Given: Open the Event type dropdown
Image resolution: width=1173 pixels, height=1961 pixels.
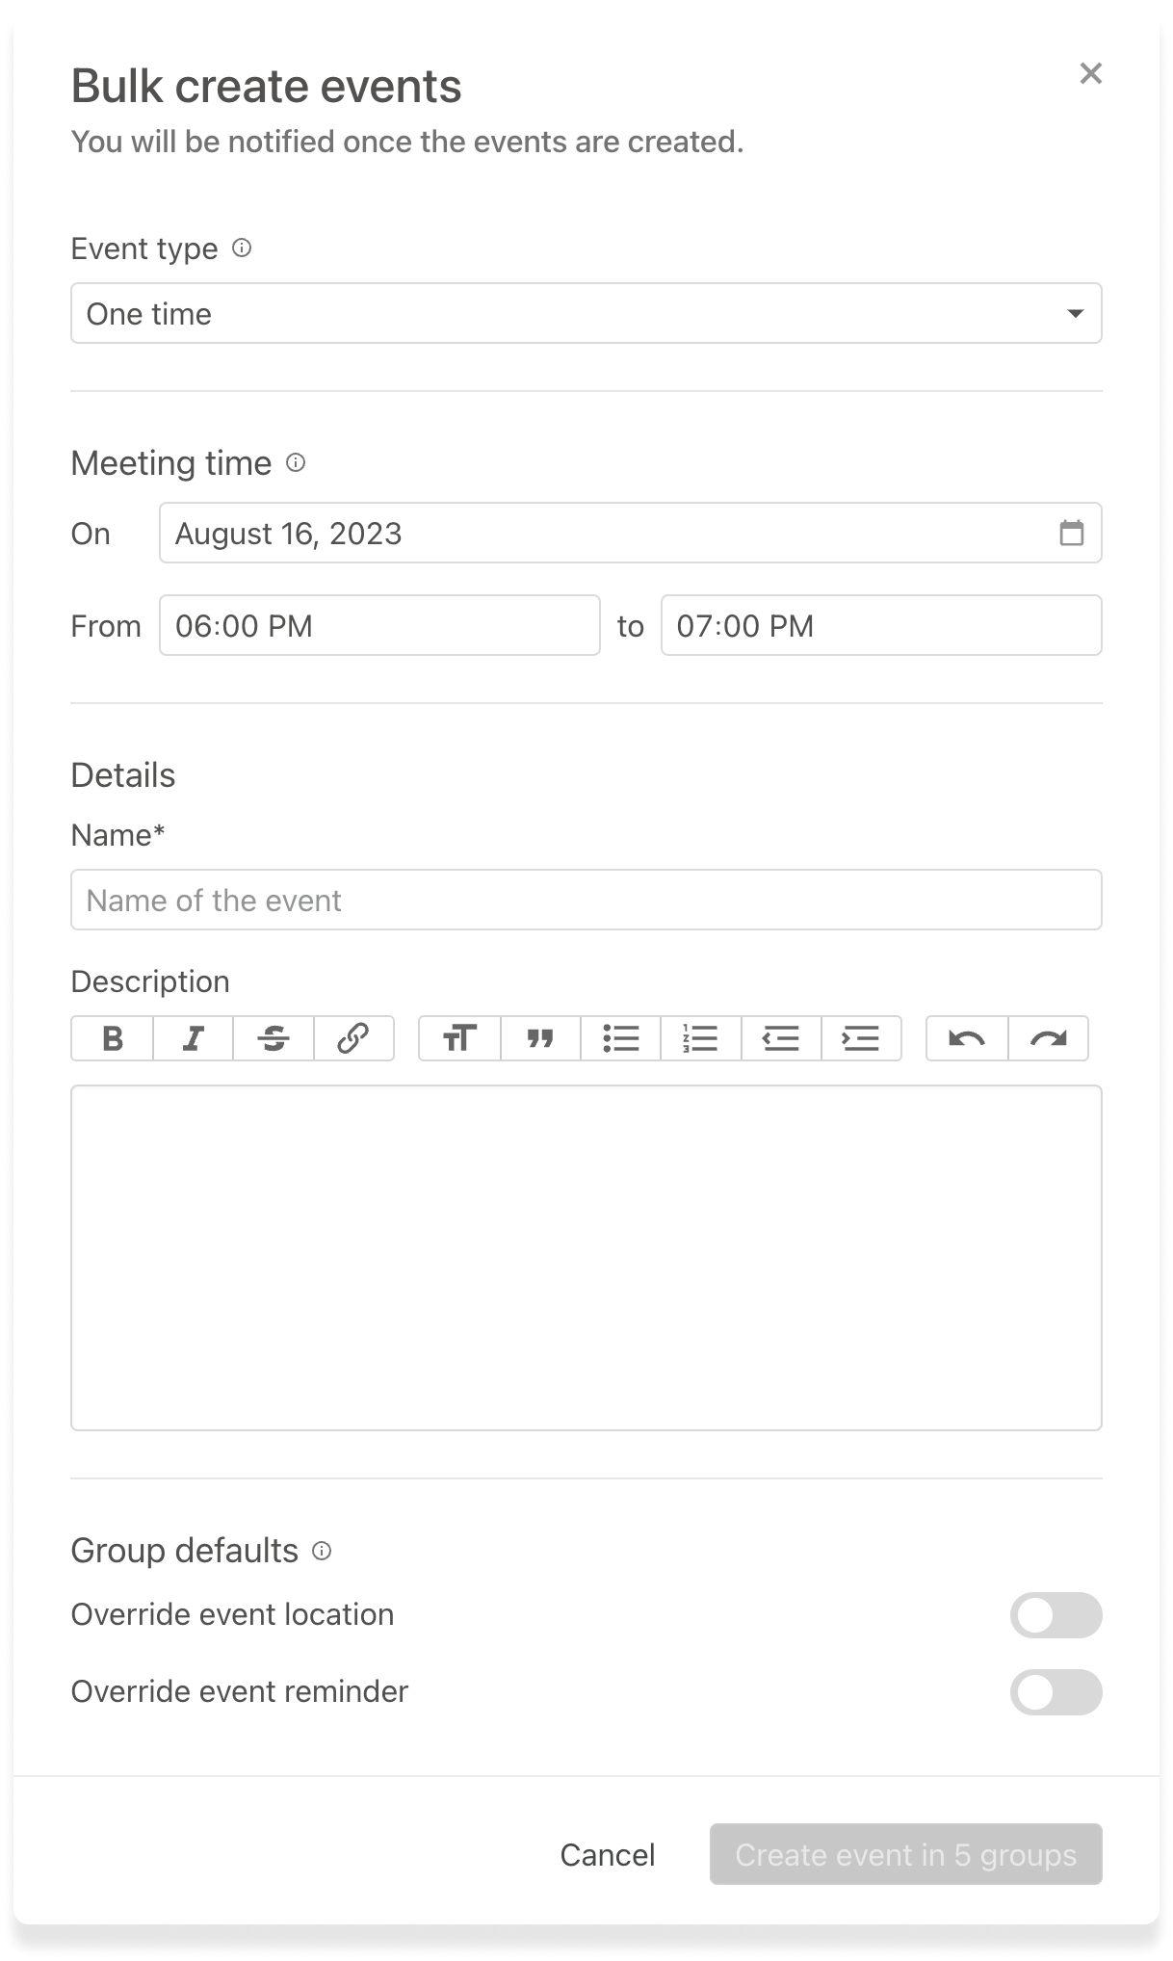Looking at the screenshot, I should click(x=586, y=313).
